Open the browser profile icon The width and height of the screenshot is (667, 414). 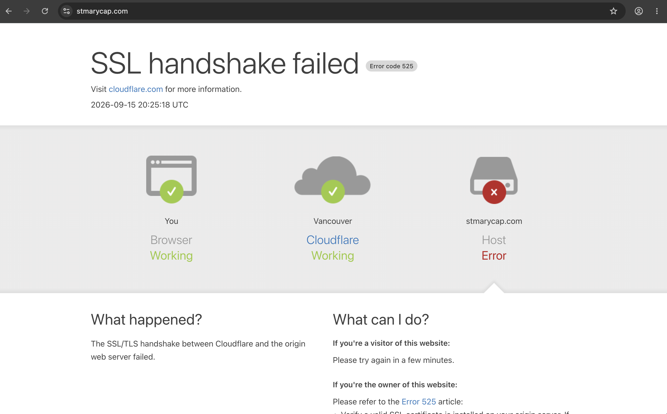click(x=639, y=11)
